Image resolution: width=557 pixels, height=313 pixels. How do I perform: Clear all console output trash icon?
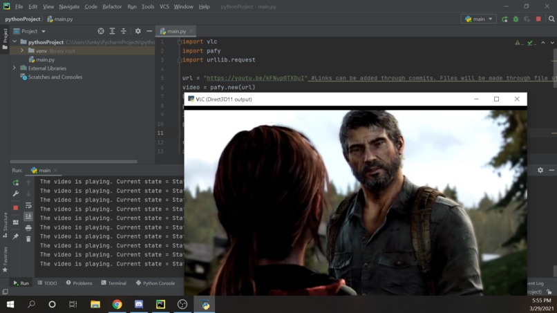click(x=28, y=239)
